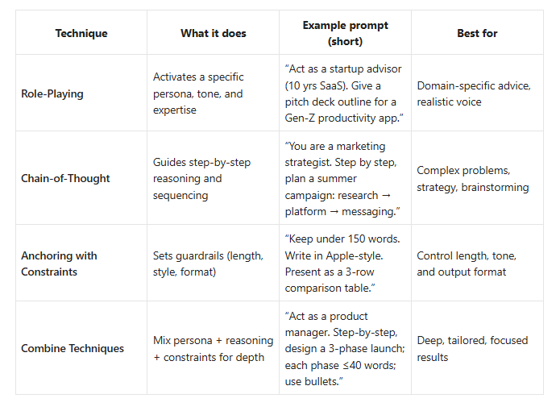Click the 'Keep under 150 words' prompt
This screenshot has width=560, height=415.
[x=342, y=264]
